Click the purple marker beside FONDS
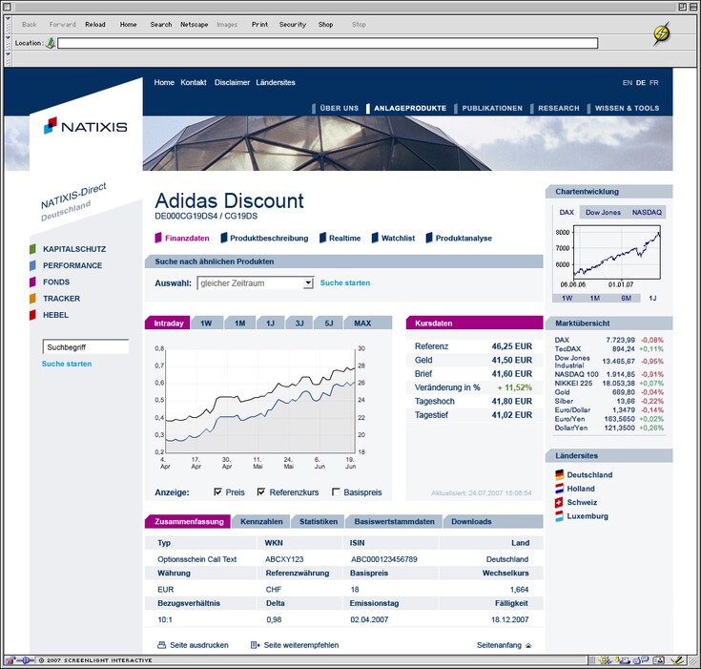 click(x=32, y=282)
